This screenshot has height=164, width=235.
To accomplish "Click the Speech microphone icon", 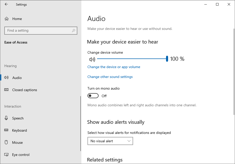I will [6, 118].
